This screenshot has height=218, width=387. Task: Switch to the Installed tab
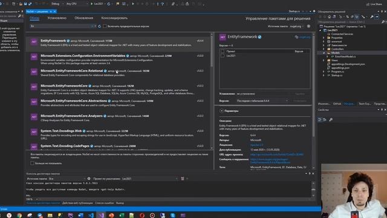57,18
